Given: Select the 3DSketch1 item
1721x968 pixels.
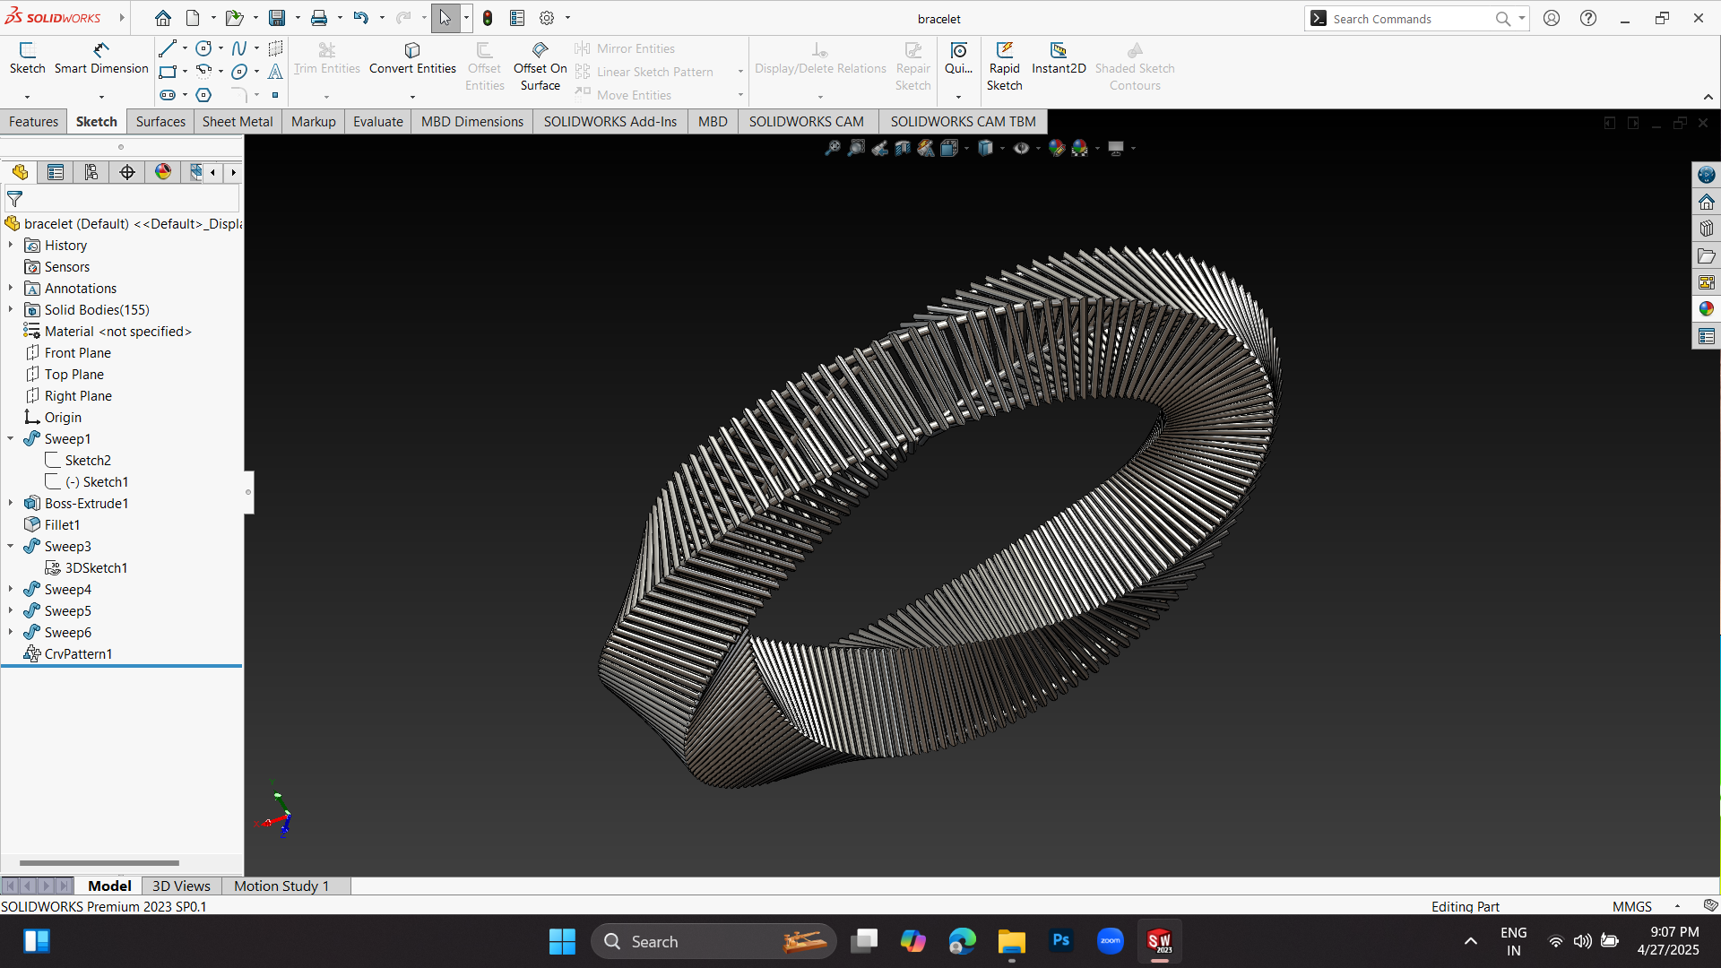Looking at the screenshot, I should (x=96, y=567).
